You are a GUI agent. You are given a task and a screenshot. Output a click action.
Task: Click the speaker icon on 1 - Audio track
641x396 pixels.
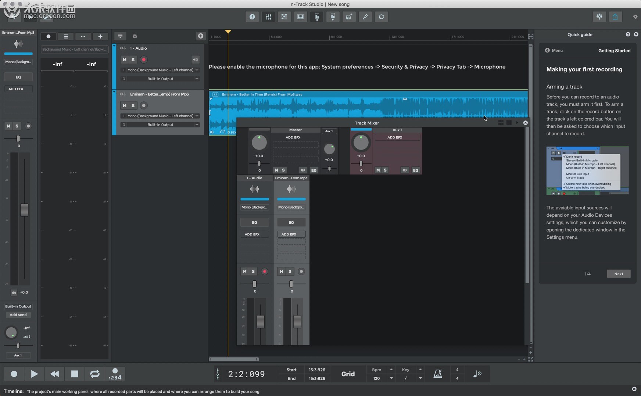[x=195, y=60]
